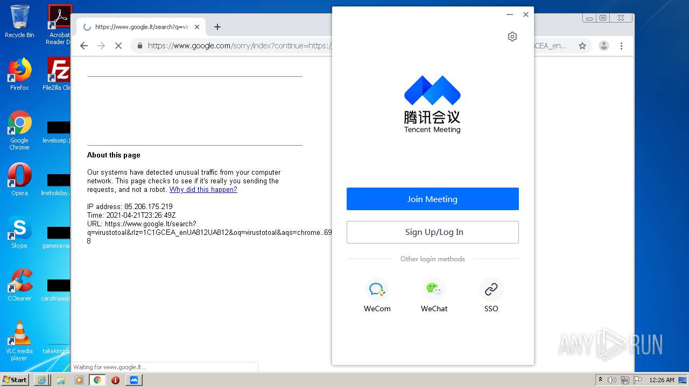Click the Sign Up/Log In button

tap(433, 232)
